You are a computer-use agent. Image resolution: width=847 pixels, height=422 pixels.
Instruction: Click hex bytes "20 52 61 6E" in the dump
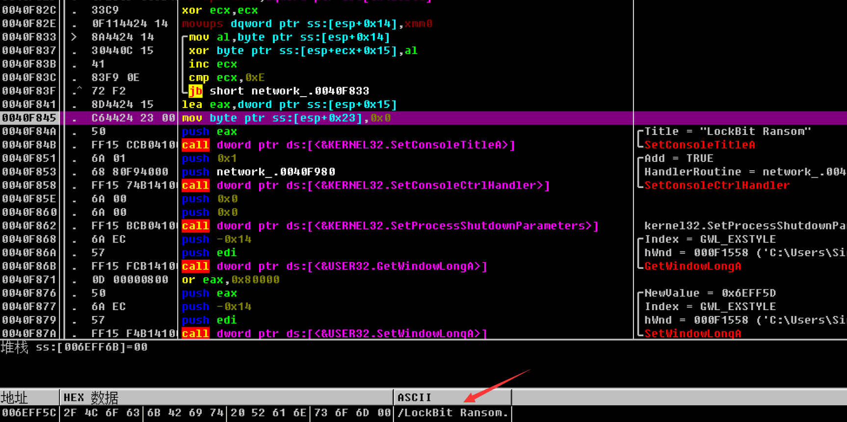pos(268,413)
